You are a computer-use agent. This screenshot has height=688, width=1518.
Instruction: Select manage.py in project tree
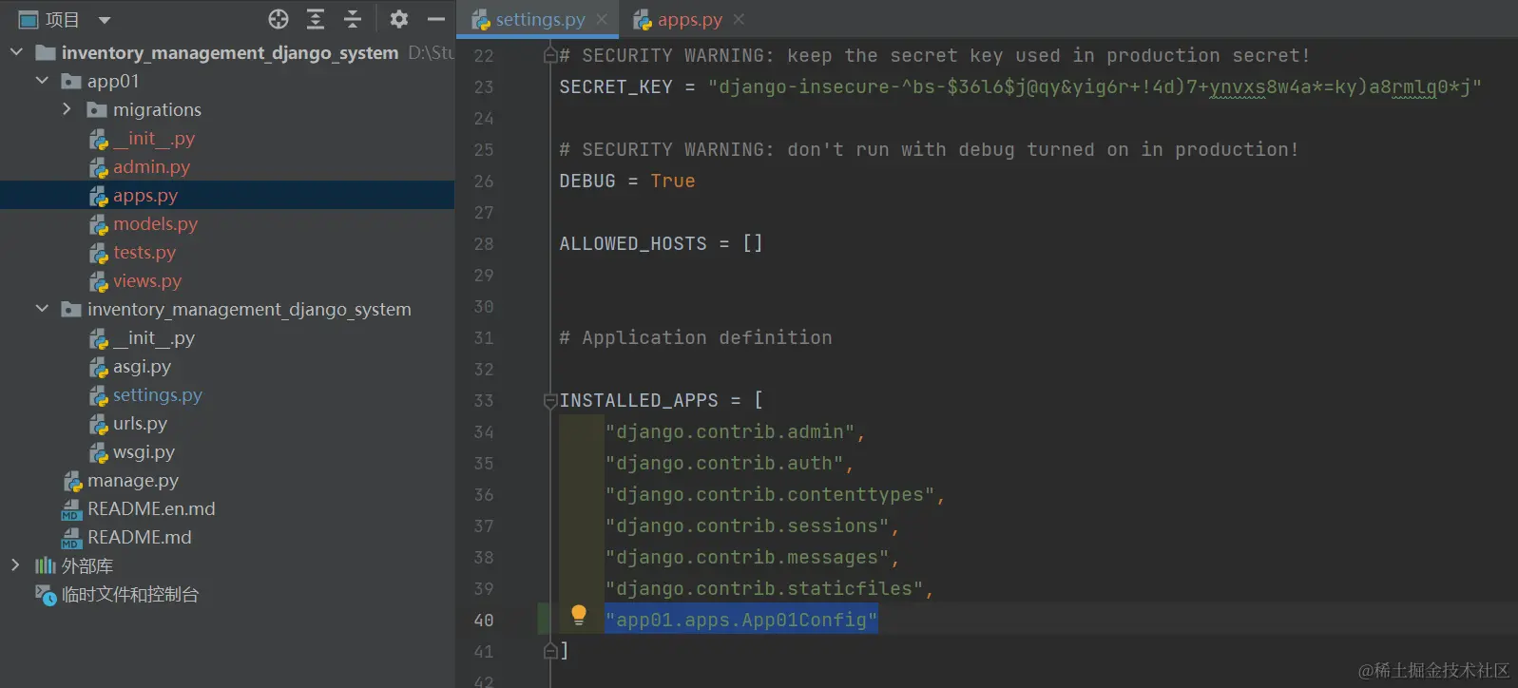133,480
